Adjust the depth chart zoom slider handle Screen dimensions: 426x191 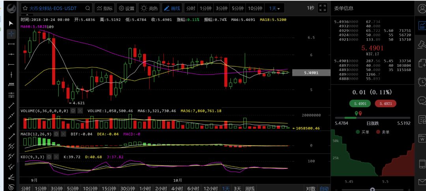(373, 189)
